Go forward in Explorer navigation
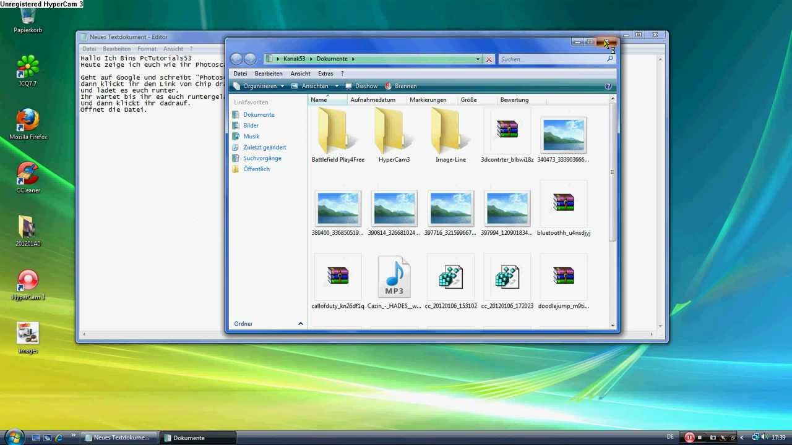Screen dimensions: 792x445 pyautogui.click(x=250, y=59)
